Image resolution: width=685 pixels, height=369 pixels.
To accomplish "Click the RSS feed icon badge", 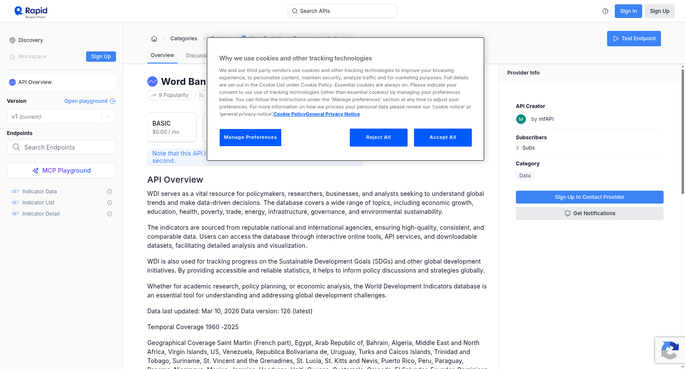I will coord(201,95).
